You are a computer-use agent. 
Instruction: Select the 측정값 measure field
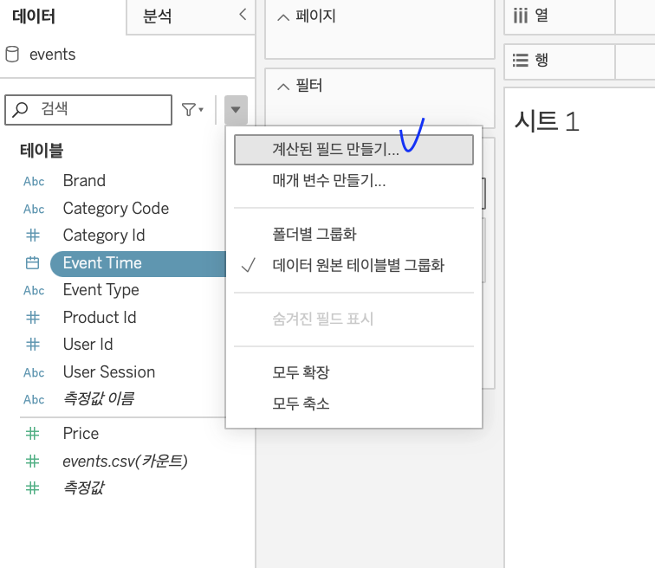[x=83, y=487]
